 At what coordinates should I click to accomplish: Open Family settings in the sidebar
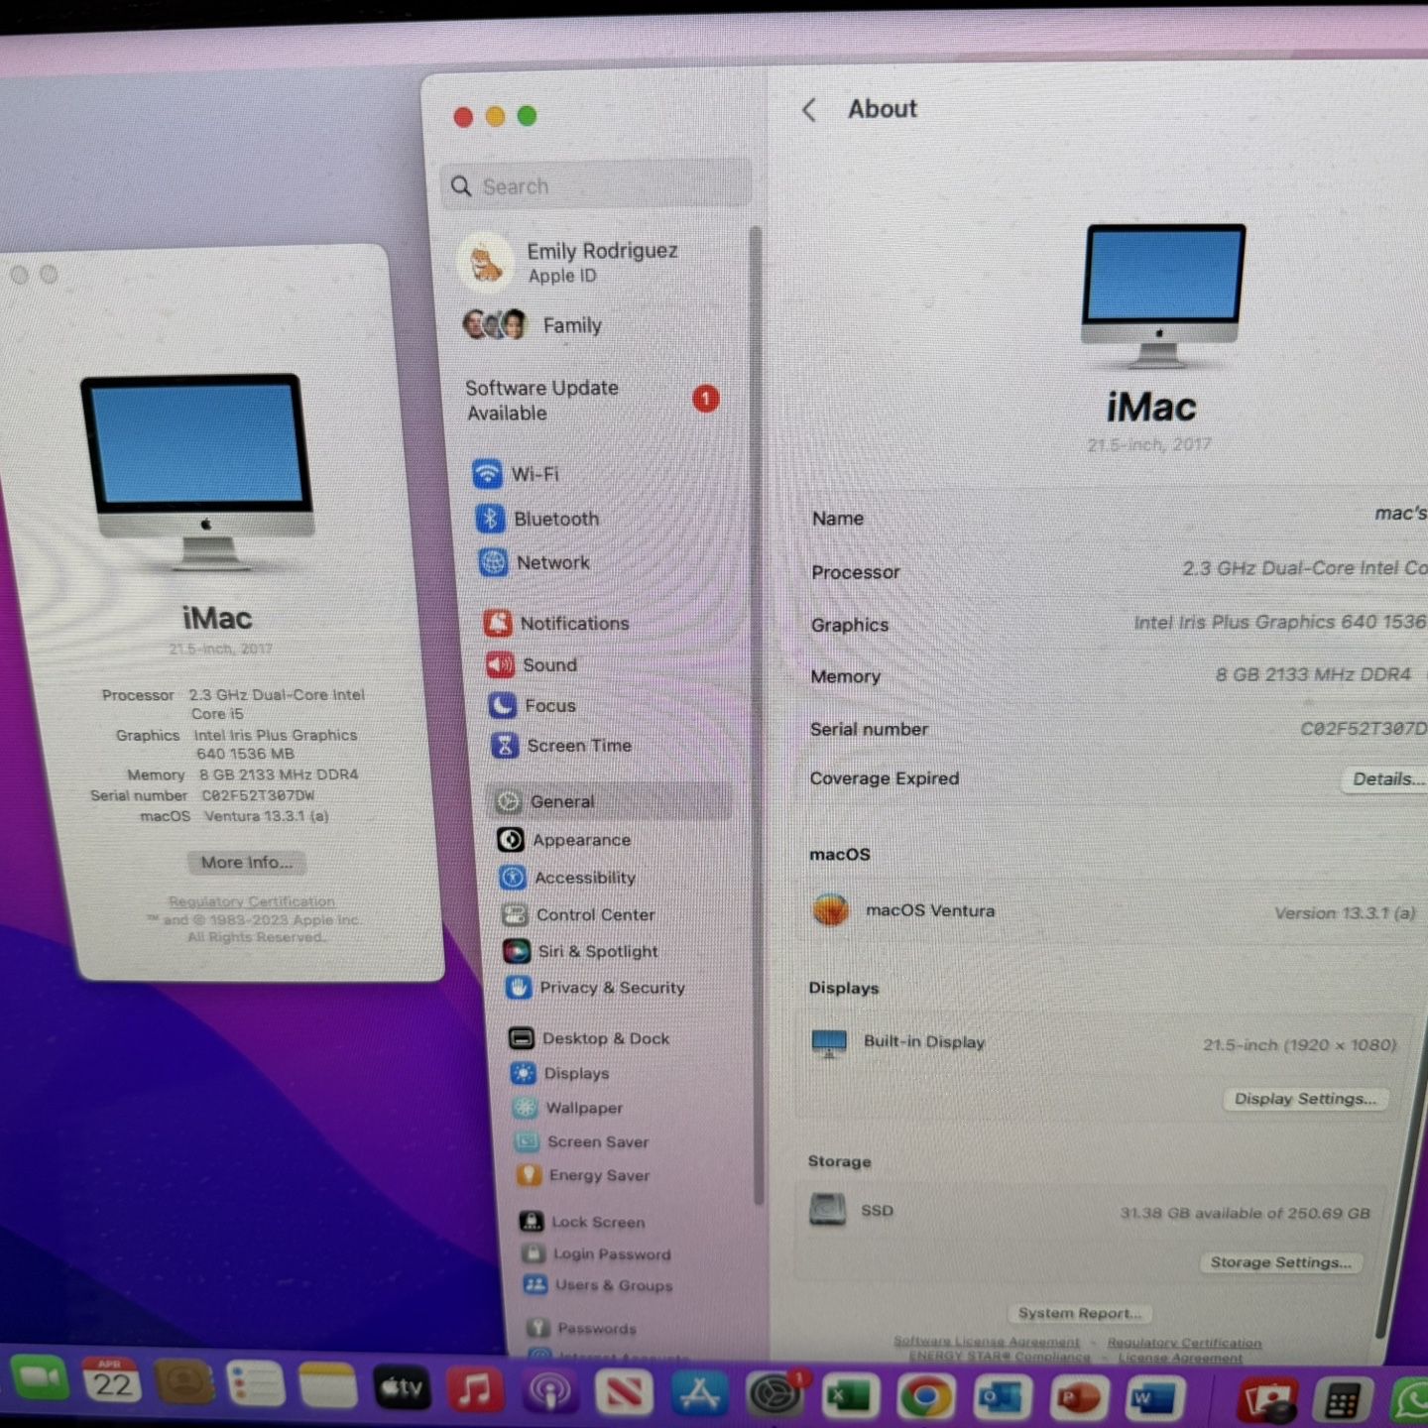pyautogui.click(x=534, y=324)
